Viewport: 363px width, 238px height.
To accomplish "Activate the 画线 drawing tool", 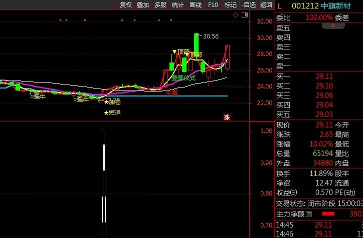I will click(x=196, y=5).
